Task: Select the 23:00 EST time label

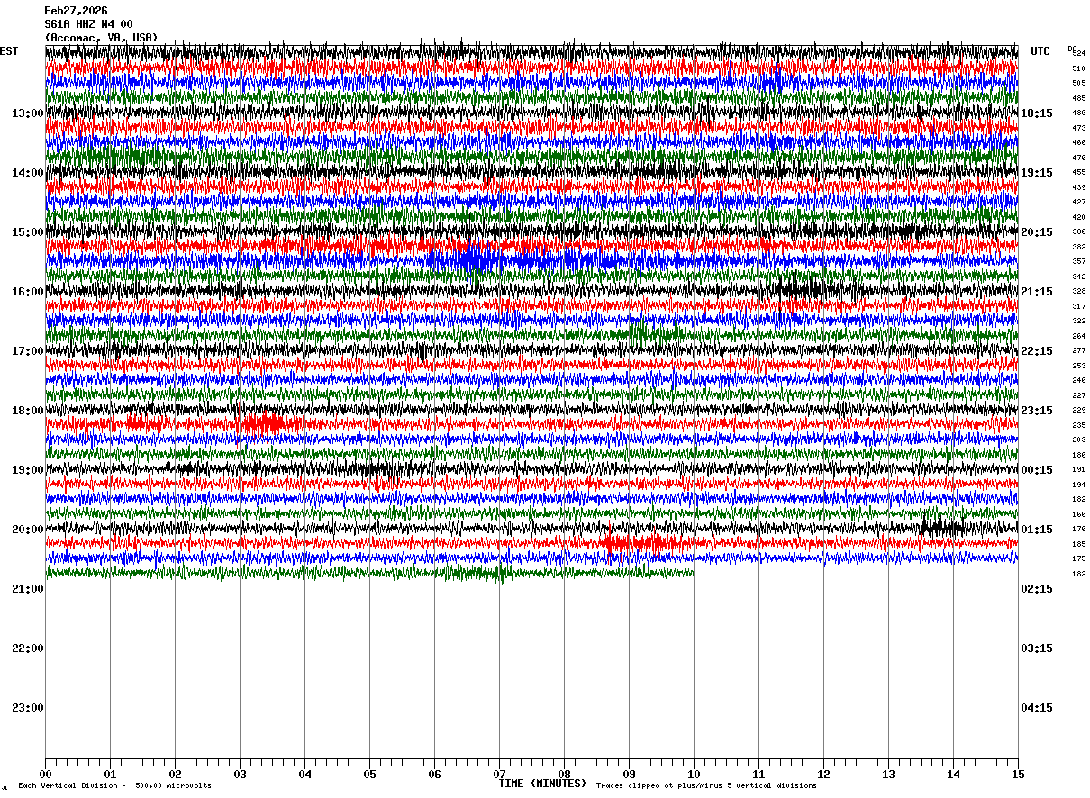Action: pyautogui.click(x=28, y=708)
